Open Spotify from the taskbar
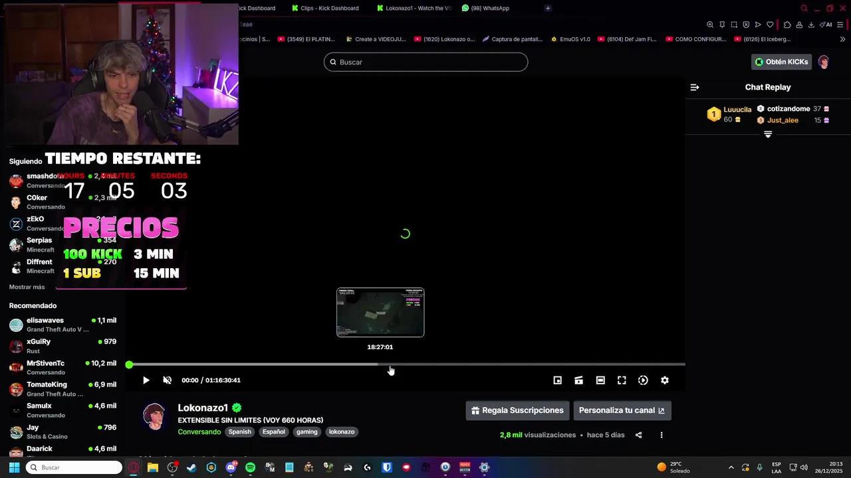This screenshot has height=478, width=851. (x=250, y=467)
